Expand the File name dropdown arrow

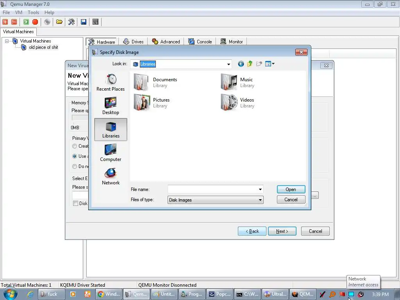pos(260,189)
